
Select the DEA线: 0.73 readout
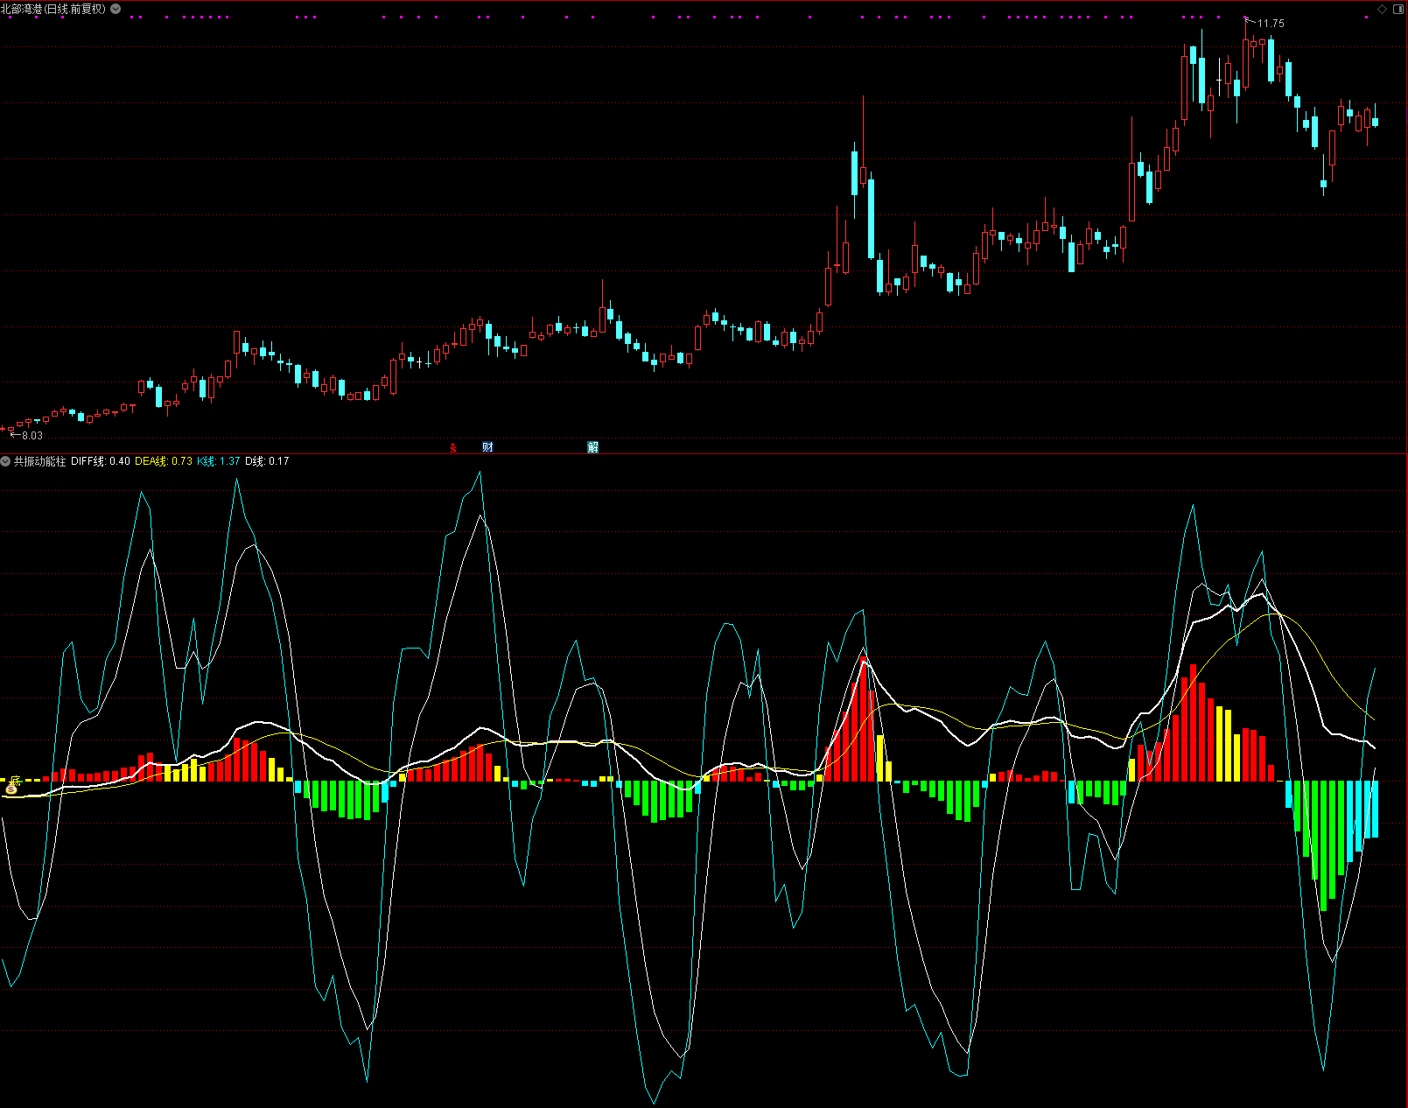[164, 461]
